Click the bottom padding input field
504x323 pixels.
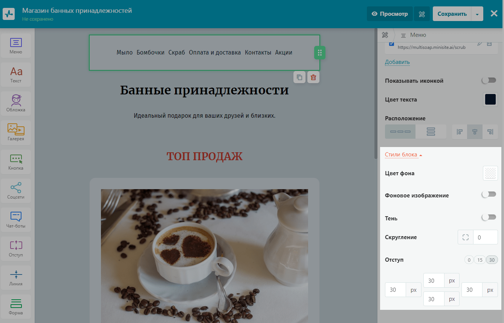click(434, 299)
